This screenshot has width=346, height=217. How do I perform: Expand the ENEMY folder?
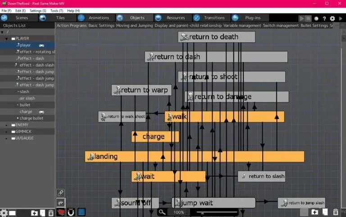[x=6, y=125]
